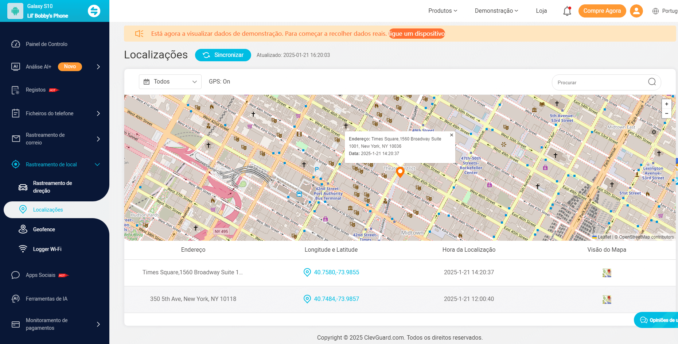
Task: Open the Todos date filter dropdown
Action: [170, 82]
